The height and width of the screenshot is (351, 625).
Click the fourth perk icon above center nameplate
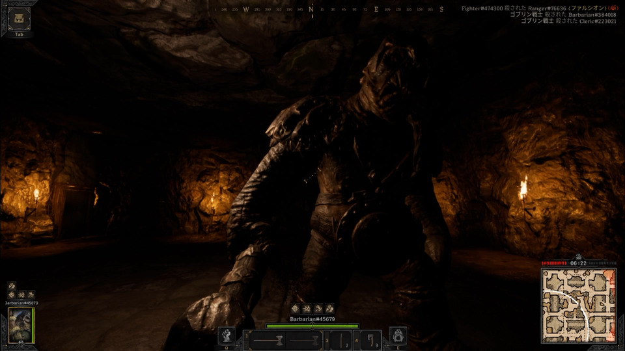[329, 308]
